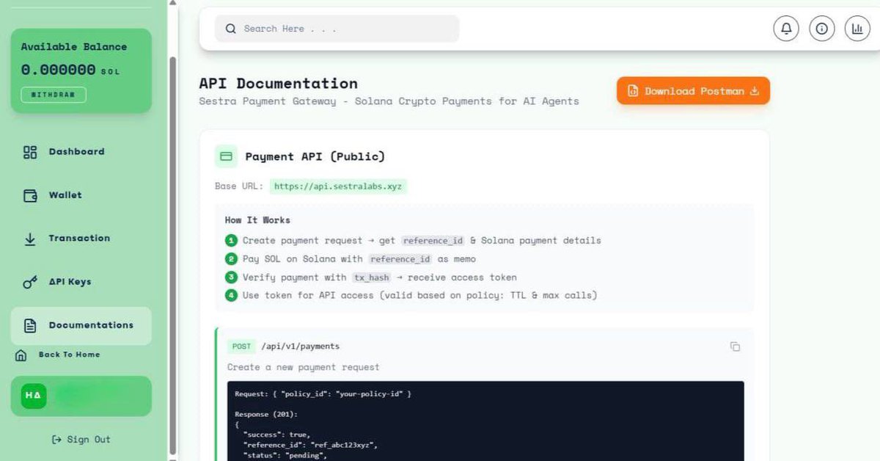The width and height of the screenshot is (880, 461).
Task: Click the Payment API (Public) title
Action: (x=315, y=156)
